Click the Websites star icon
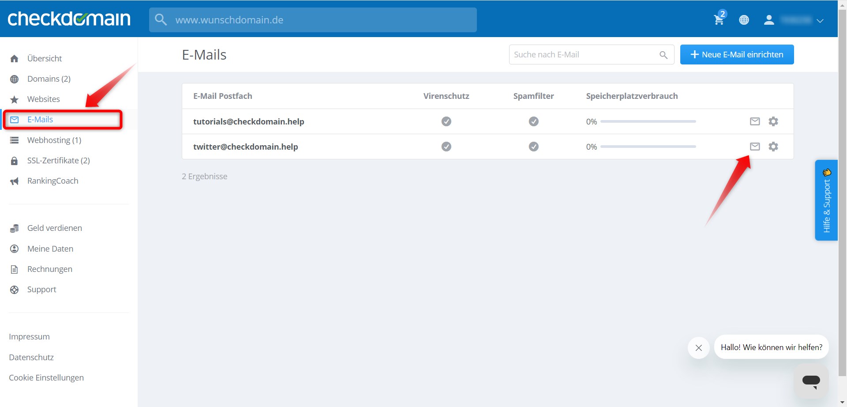 (x=14, y=99)
